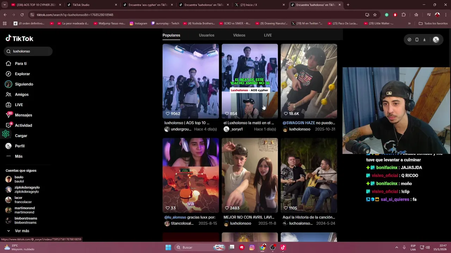
Task: Open the browser tab search dropdown
Action: coord(5,5)
